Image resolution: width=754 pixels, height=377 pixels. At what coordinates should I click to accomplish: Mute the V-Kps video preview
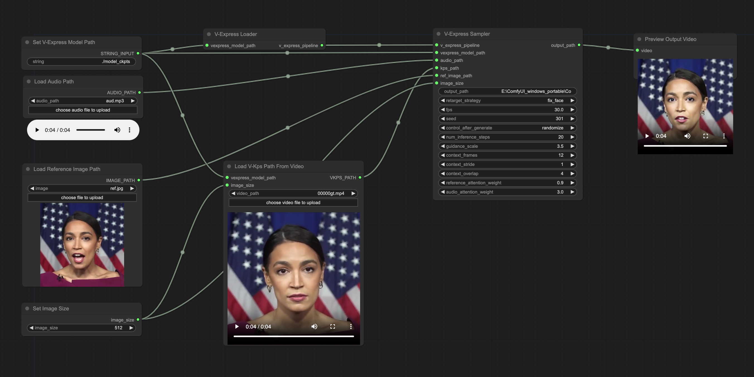[x=314, y=326]
